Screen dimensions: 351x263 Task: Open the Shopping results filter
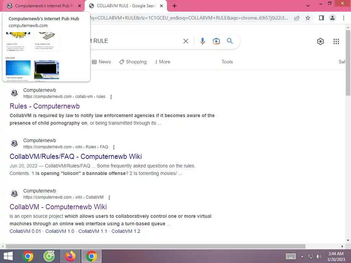tap(133, 62)
